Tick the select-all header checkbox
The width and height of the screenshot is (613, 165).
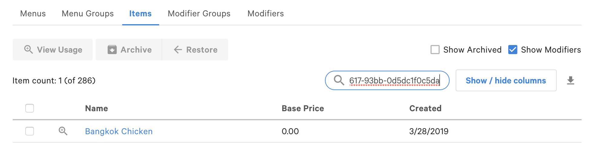[x=30, y=108]
